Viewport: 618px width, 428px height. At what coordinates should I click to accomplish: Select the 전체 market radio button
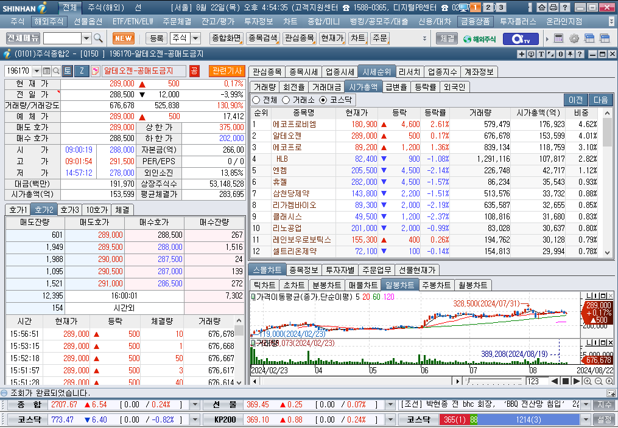pyautogui.click(x=256, y=100)
